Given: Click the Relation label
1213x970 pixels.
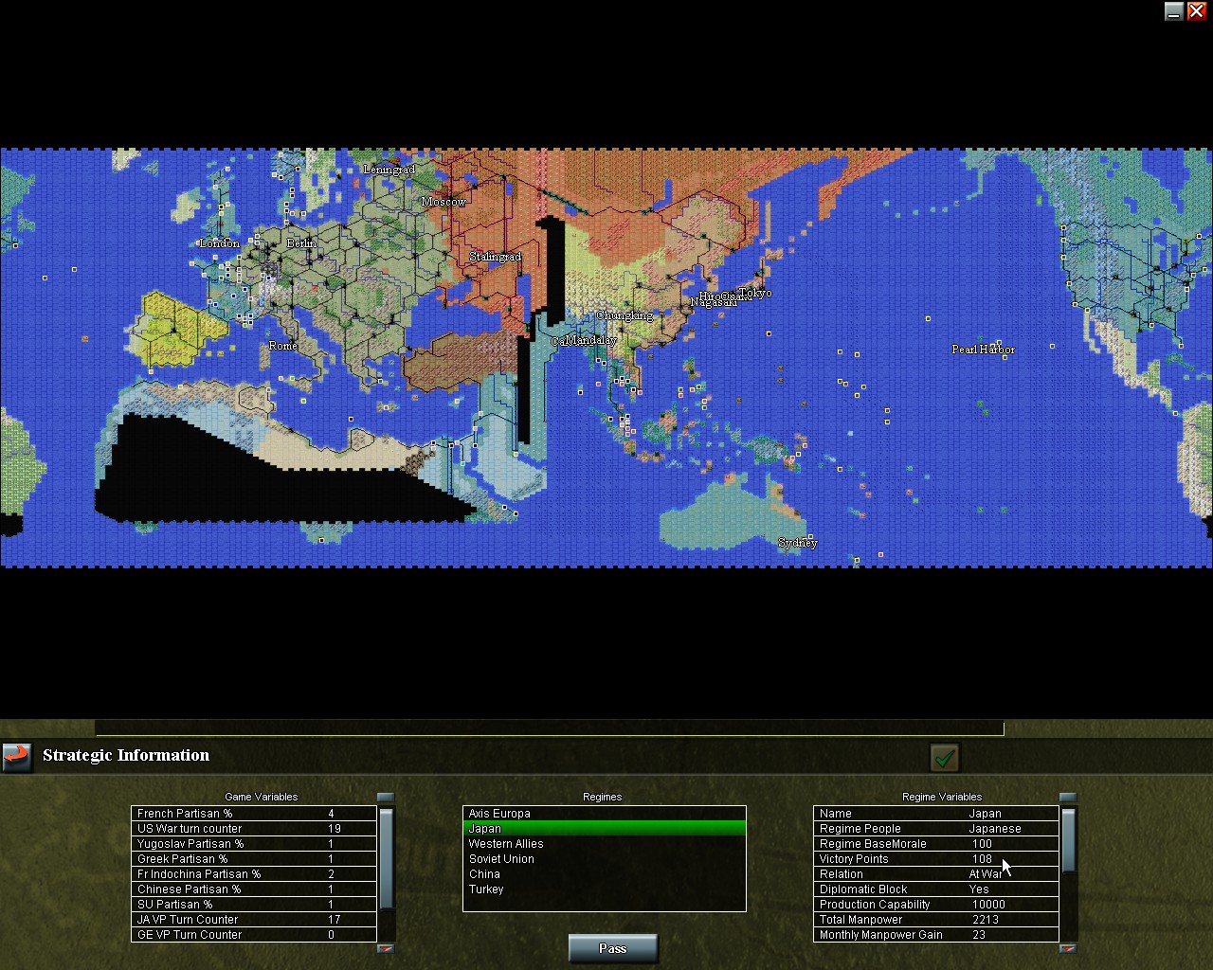Looking at the screenshot, I should pyautogui.click(x=842, y=874).
